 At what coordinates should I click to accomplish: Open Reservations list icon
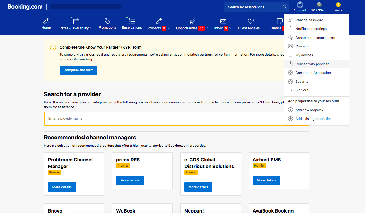132,21
